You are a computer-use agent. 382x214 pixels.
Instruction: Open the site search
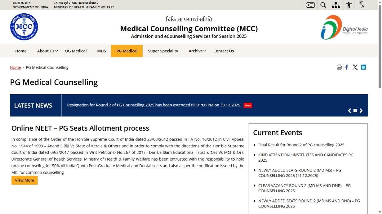click(x=323, y=5)
